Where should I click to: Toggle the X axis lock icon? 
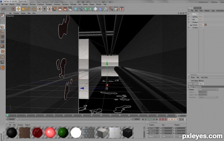(x=40, y=9)
